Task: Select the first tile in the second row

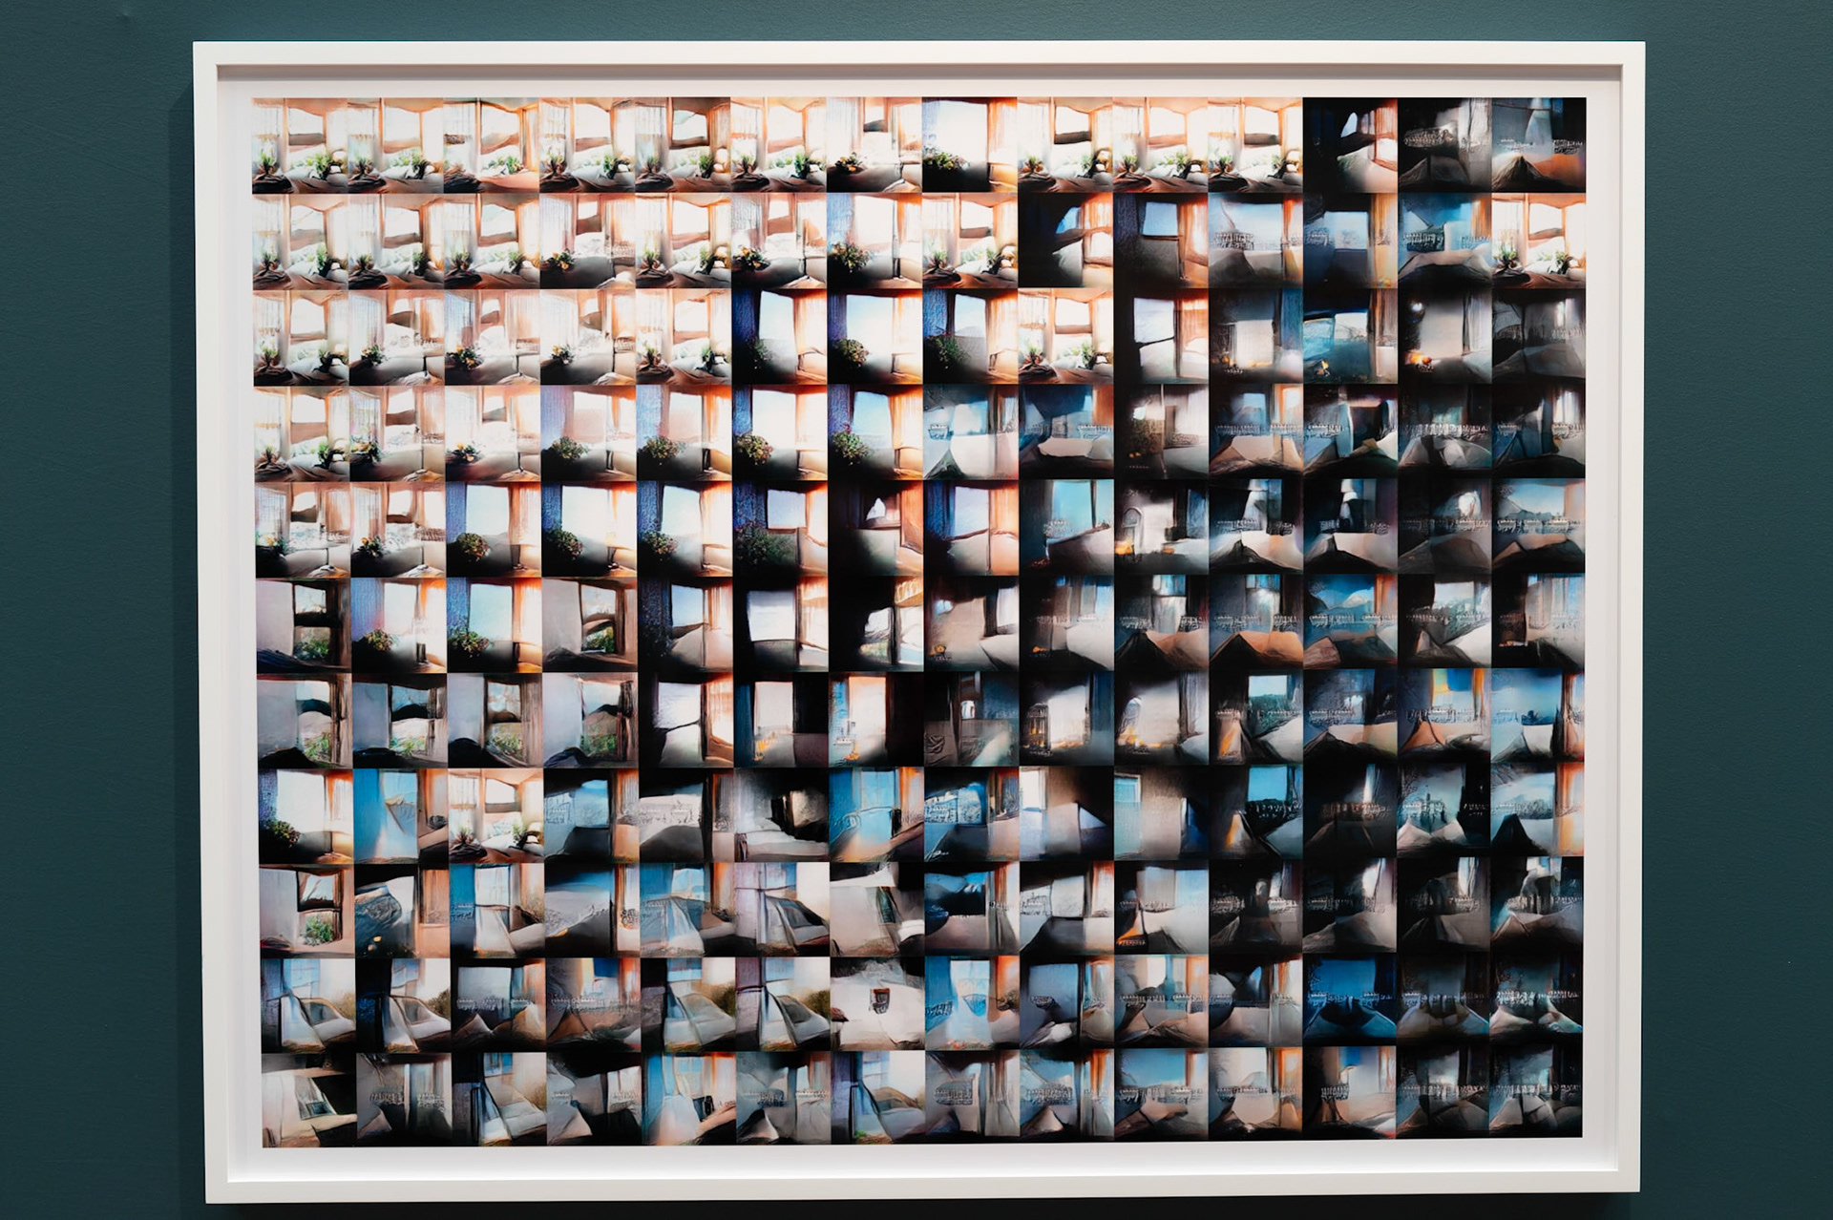Action: (x=301, y=241)
